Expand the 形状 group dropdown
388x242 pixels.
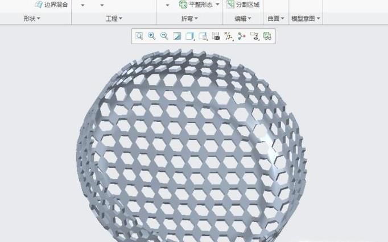(32, 19)
